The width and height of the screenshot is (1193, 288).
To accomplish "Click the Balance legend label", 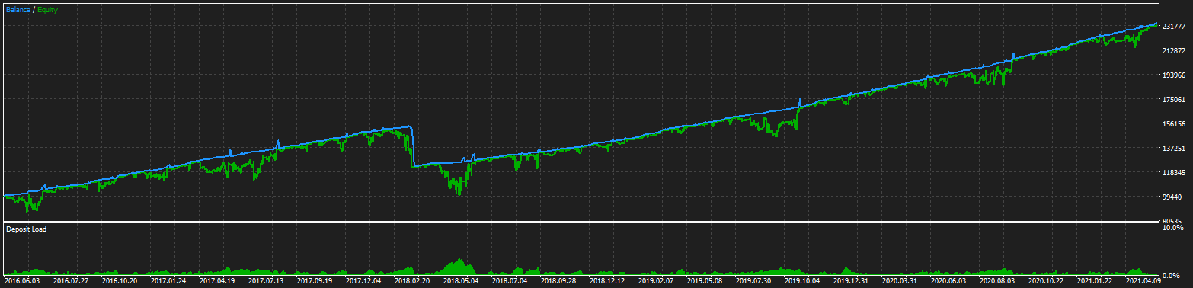I will (18, 10).
